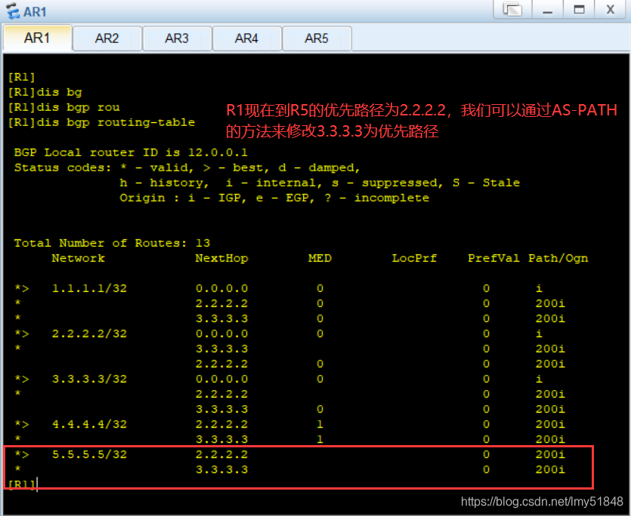This screenshot has height=516, width=631.
Task: Select the AR4 tab
Action: tap(246, 38)
